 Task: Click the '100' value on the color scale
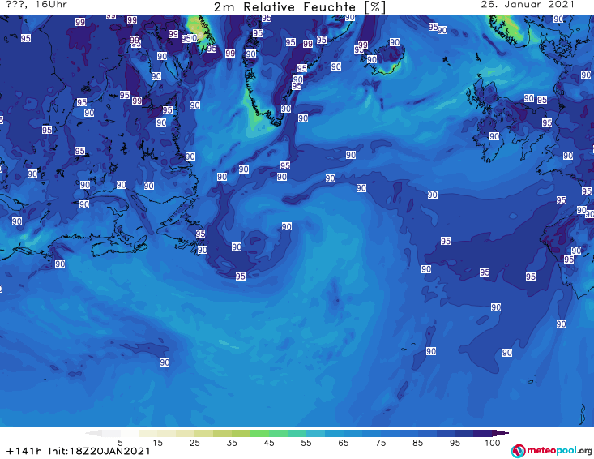(493, 443)
